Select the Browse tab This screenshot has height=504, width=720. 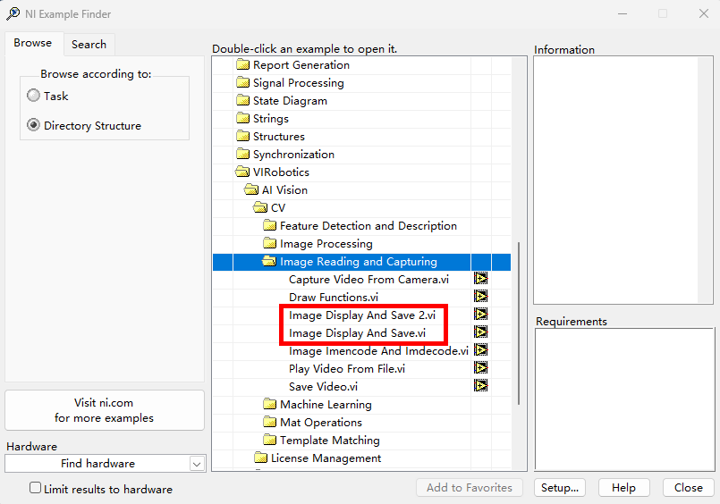tap(32, 43)
